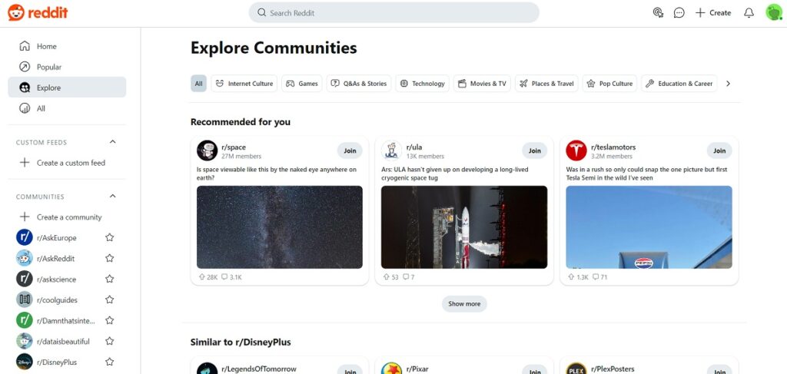Click the advertise icon in header

[657, 12]
